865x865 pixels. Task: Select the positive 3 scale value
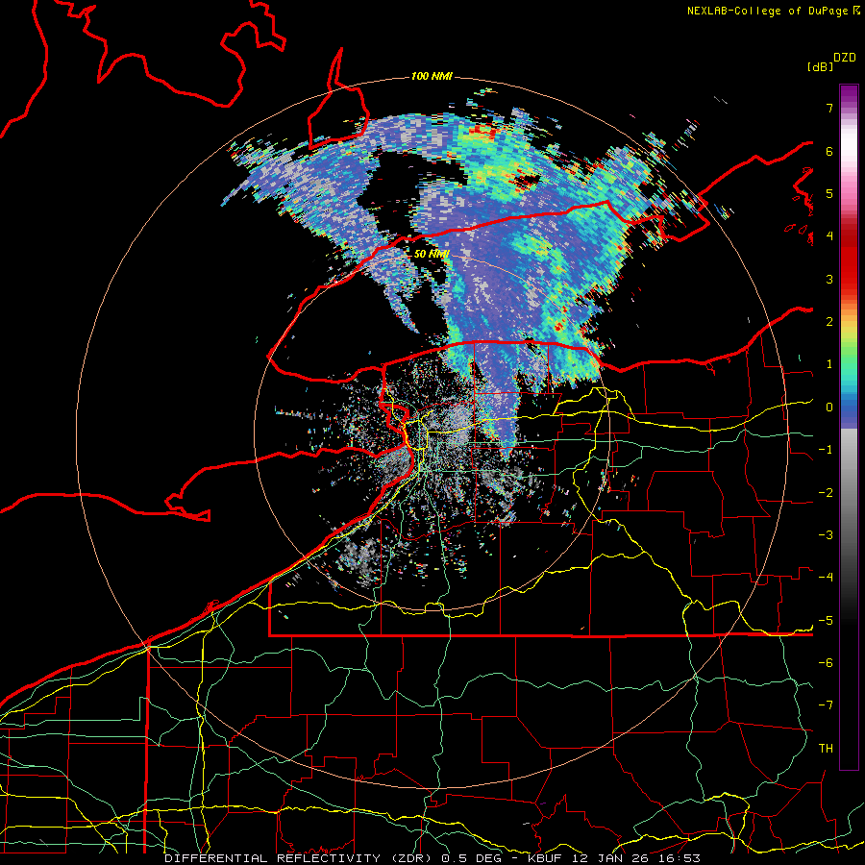coord(829,279)
